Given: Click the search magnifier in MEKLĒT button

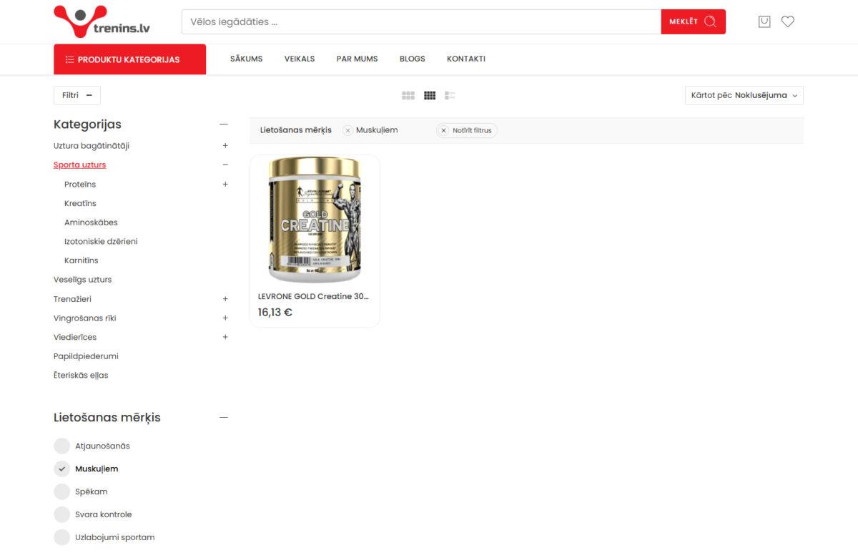Looking at the screenshot, I should pyautogui.click(x=709, y=21).
